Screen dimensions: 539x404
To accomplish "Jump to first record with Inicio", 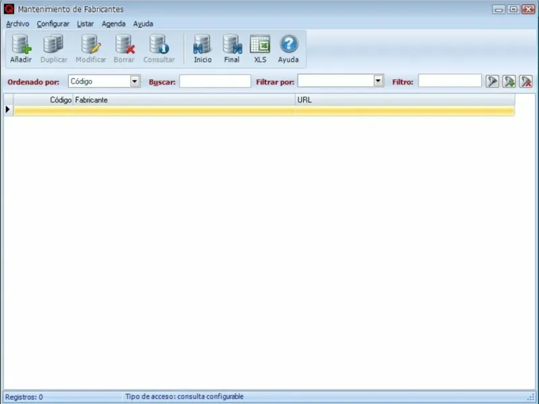I will tap(203, 44).
